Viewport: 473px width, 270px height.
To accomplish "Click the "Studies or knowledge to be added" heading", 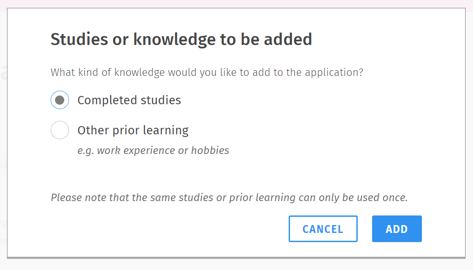I will pyautogui.click(x=181, y=39).
